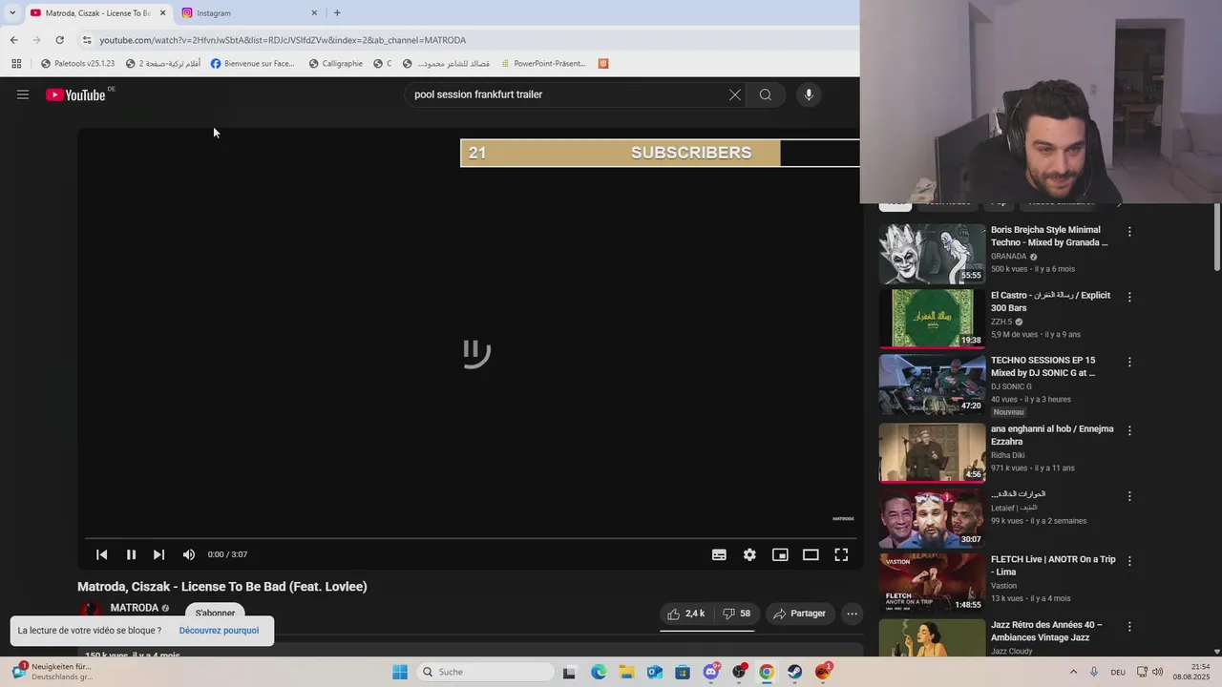Image resolution: width=1222 pixels, height=687 pixels.
Task: Use the page vertical scrollbar
Action: coord(1216,238)
